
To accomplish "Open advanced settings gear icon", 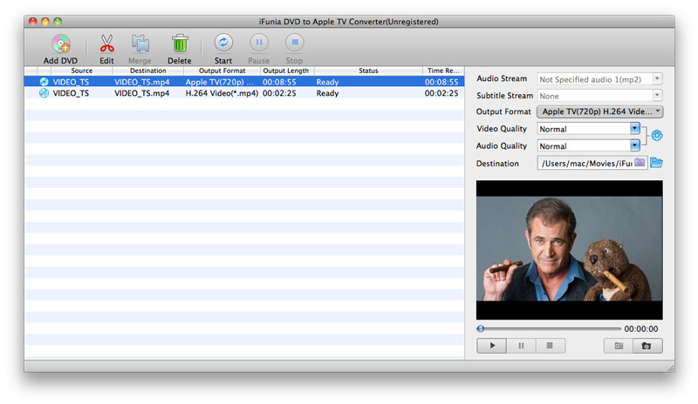I will [x=657, y=136].
